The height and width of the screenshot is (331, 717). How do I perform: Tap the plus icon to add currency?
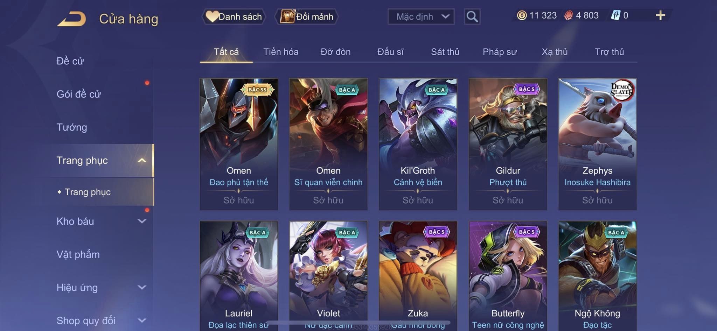coord(660,15)
